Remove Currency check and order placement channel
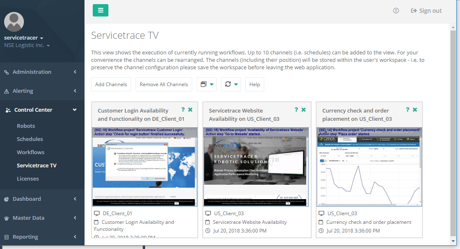Screen dimensions: 460x249 coord(415,109)
